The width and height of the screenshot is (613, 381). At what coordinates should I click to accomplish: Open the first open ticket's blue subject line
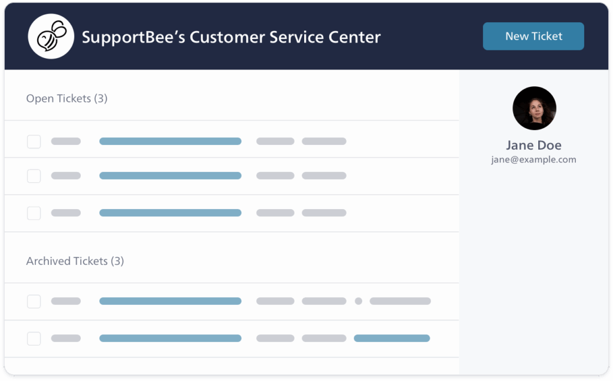tap(170, 141)
